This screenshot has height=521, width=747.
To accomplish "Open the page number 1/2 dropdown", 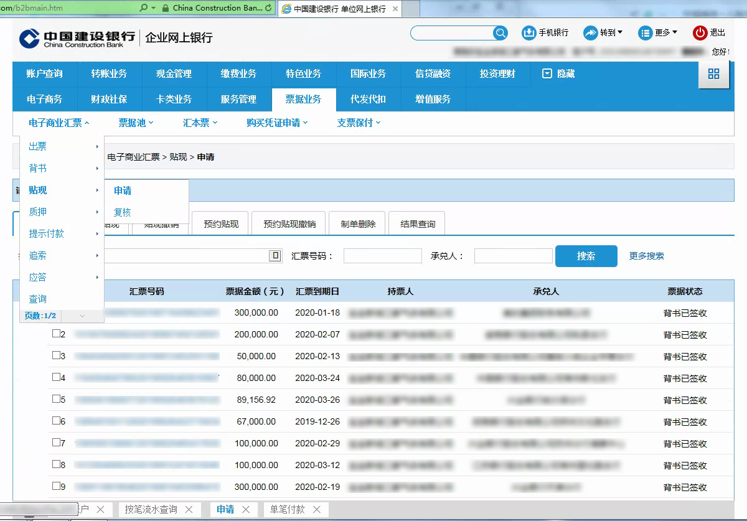I will coord(82,316).
